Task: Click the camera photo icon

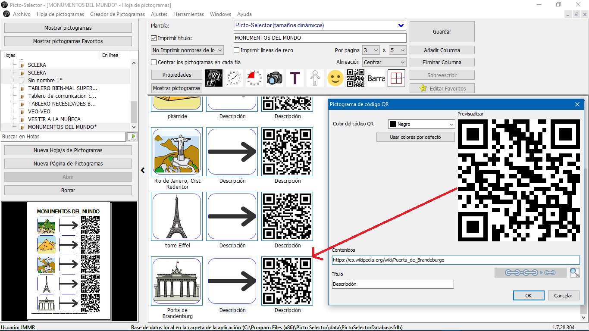Action: pyautogui.click(x=275, y=78)
